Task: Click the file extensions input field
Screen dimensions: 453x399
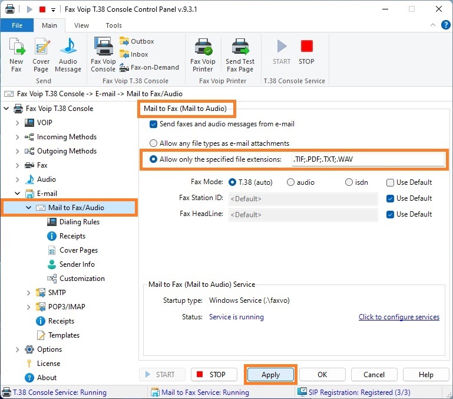Action: (368, 159)
